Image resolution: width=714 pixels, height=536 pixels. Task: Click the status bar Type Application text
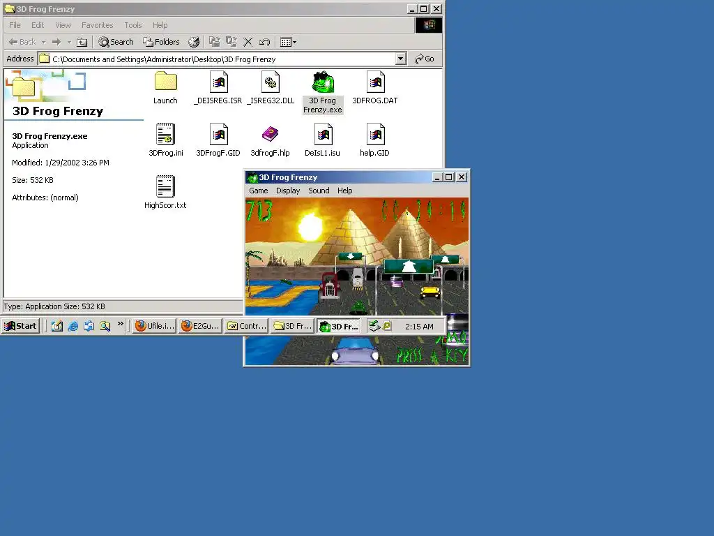click(54, 307)
